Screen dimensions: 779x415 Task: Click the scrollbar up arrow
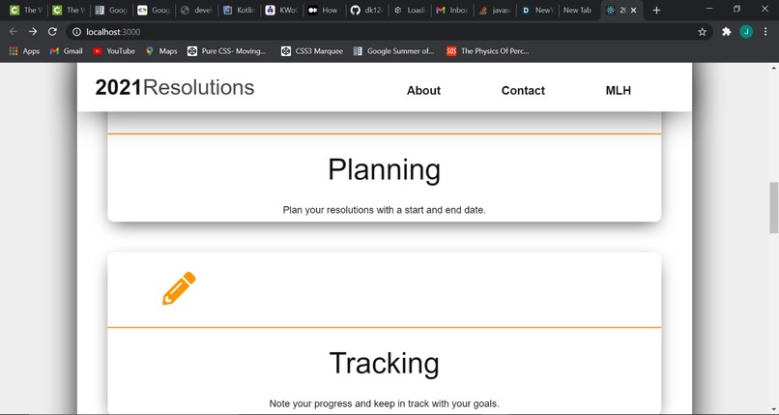point(773,67)
